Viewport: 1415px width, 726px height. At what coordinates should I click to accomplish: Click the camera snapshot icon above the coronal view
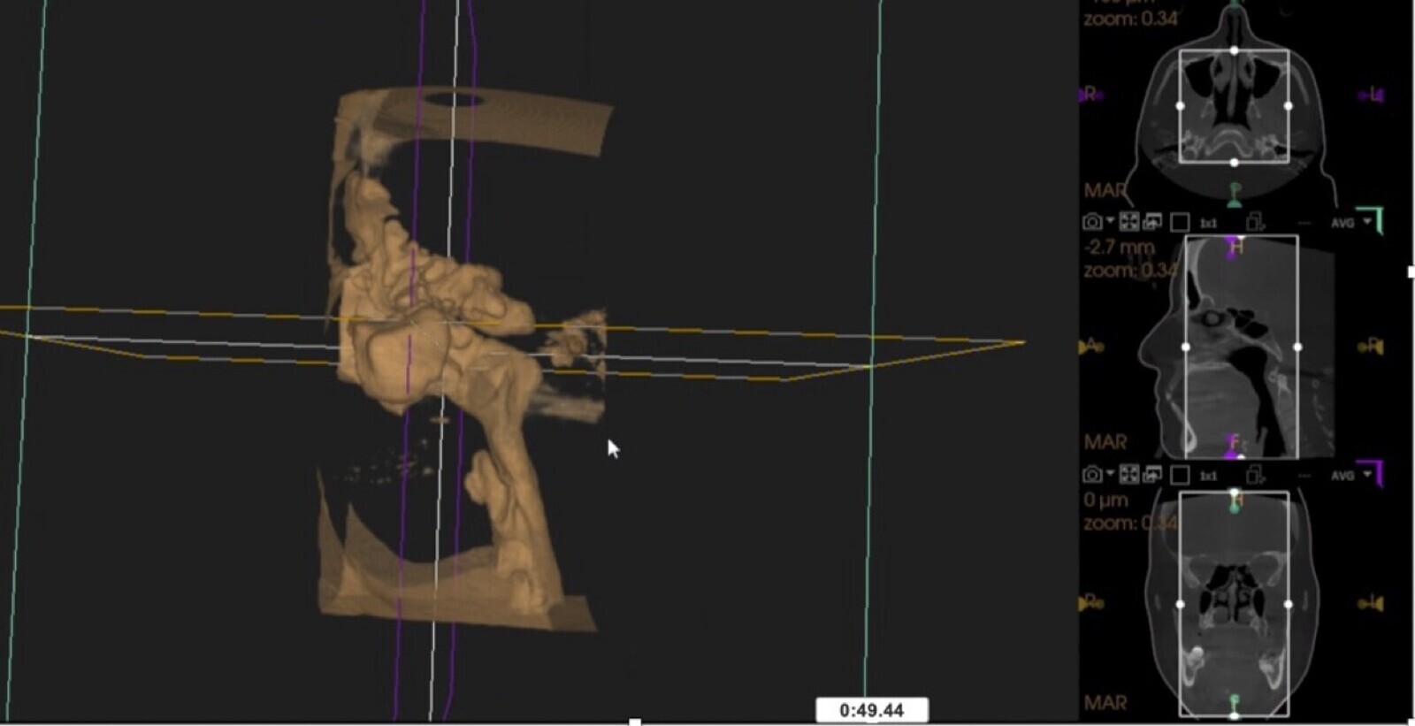pyautogui.click(x=1092, y=475)
